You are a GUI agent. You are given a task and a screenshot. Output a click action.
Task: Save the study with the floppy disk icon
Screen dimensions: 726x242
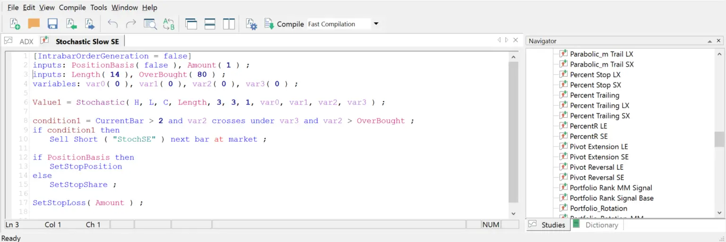tap(52, 24)
